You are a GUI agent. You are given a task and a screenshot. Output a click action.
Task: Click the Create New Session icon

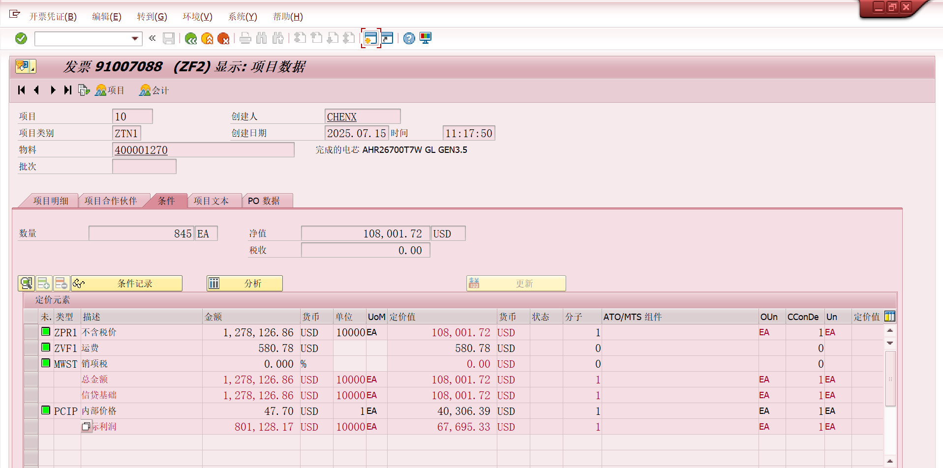370,38
